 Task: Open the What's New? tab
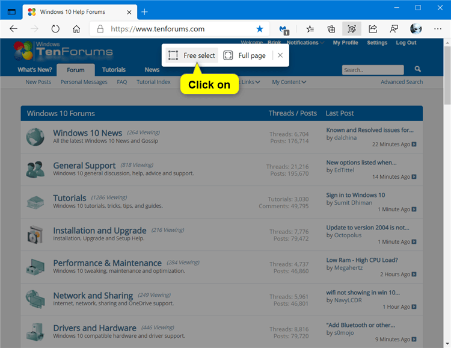(x=35, y=70)
